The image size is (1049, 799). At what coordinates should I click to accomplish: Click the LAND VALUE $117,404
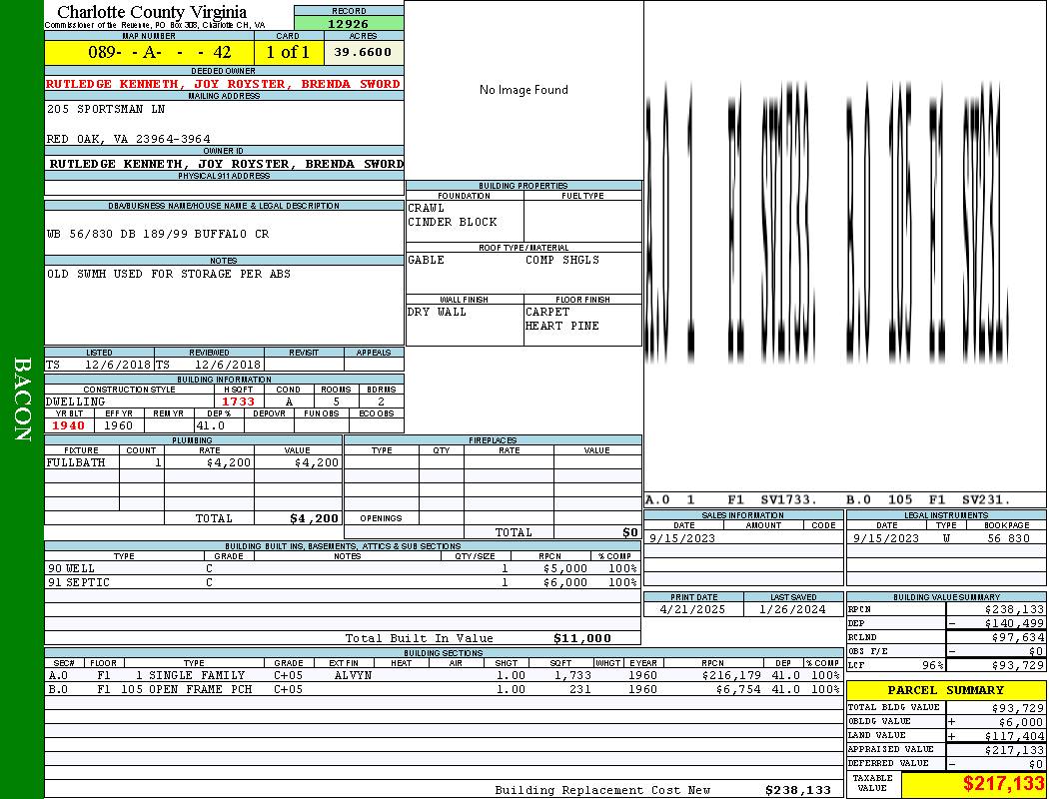tap(1014, 737)
